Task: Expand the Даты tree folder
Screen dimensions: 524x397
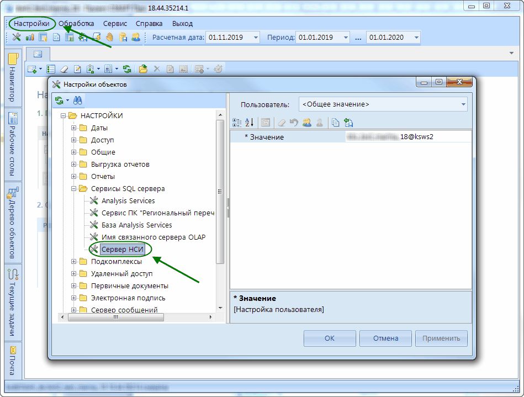Action: point(73,128)
